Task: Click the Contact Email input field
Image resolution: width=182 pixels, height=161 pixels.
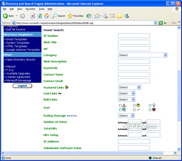Action: point(134,81)
